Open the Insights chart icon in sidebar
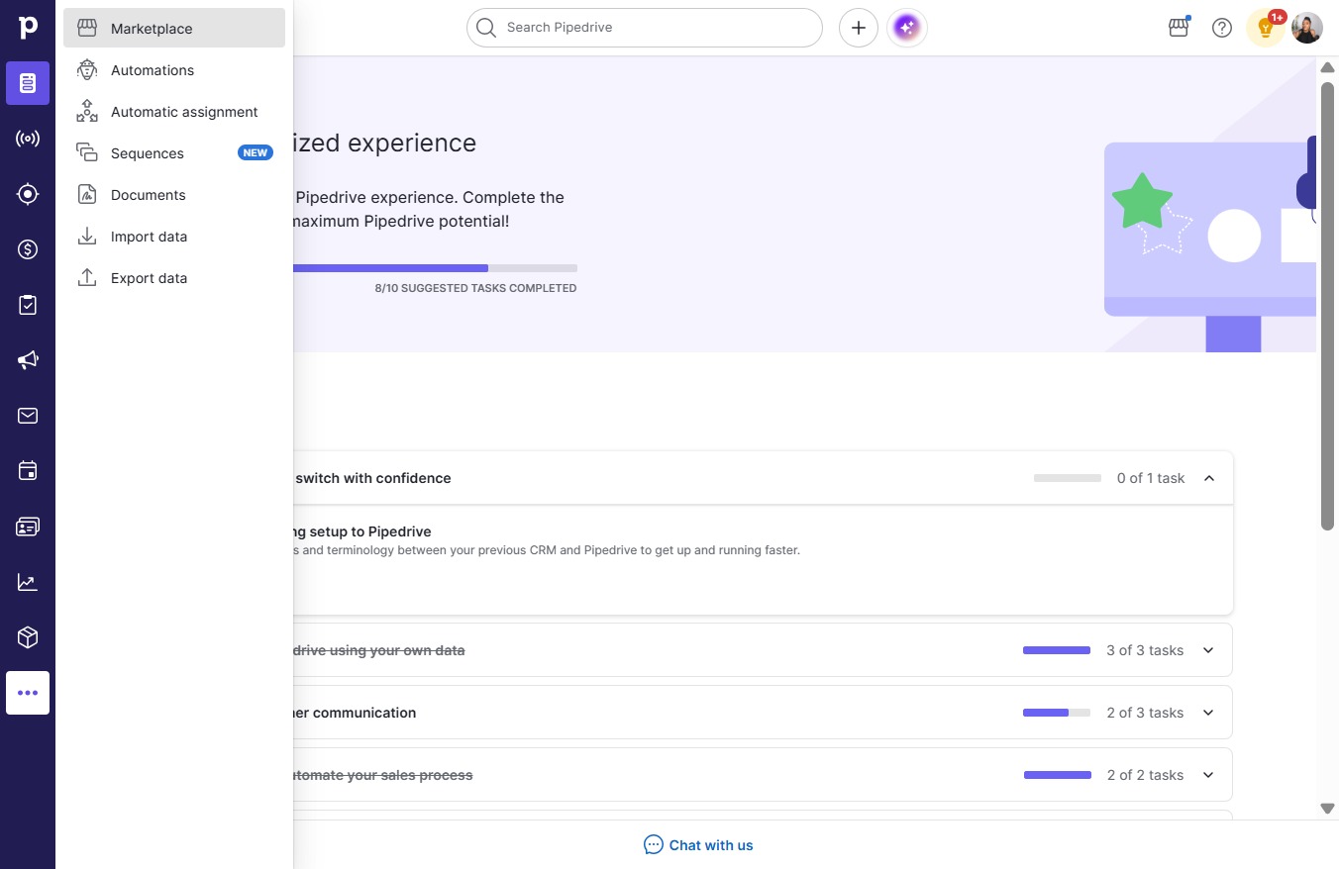 point(28,582)
